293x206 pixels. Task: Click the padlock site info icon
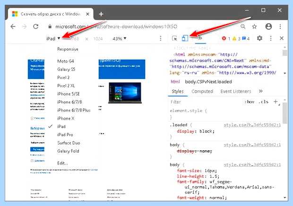(x=50, y=26)
